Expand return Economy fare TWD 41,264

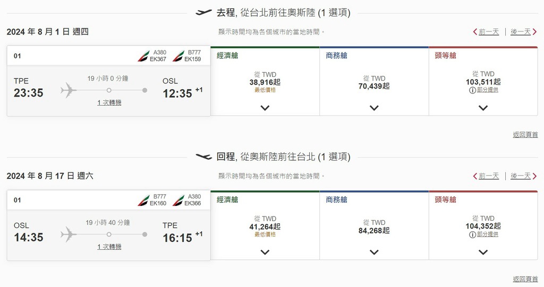pos(265,252)
